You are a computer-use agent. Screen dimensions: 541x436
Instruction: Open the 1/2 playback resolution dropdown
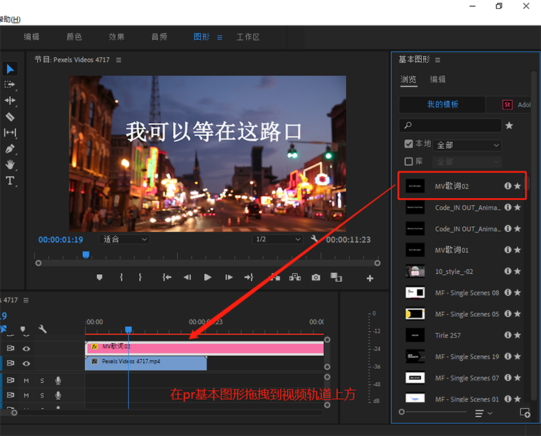(277, 239)
